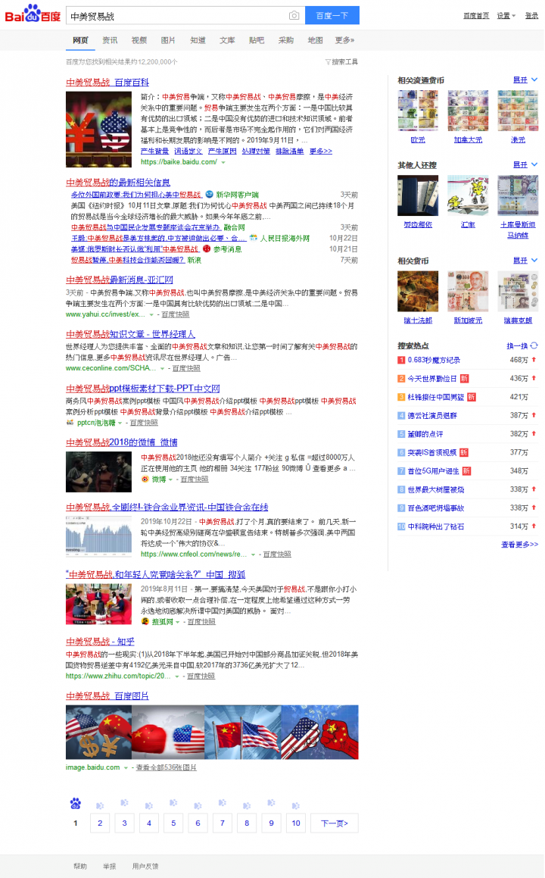
Task: Click the Weibo icon in result
Action: [x=145, y=480]
